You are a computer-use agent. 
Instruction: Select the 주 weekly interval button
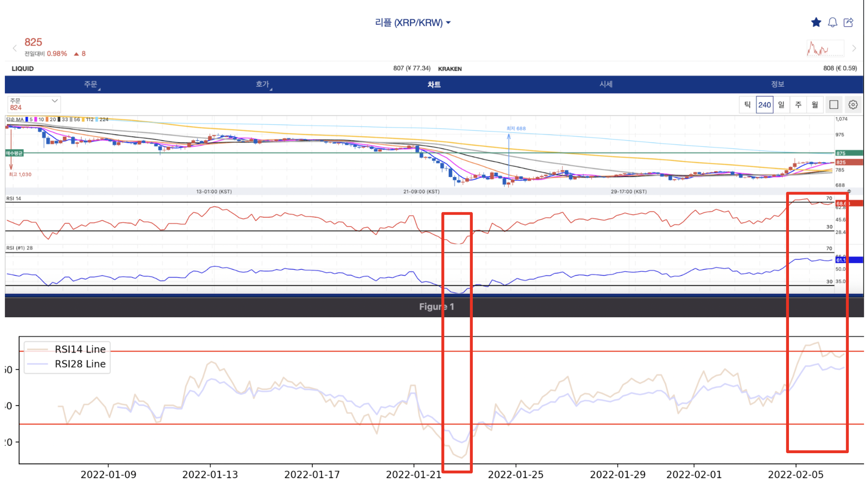click(798, 105)
